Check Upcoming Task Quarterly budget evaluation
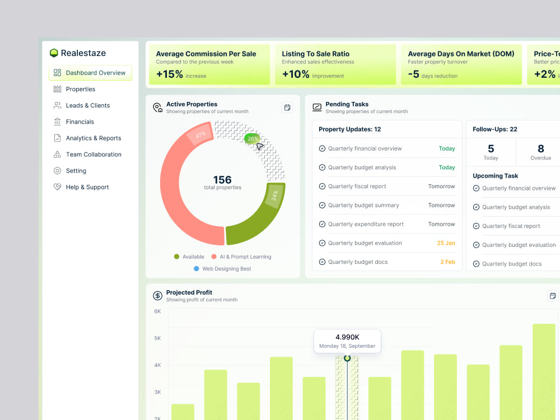560x420 pixels. click(x=476, y=245)
